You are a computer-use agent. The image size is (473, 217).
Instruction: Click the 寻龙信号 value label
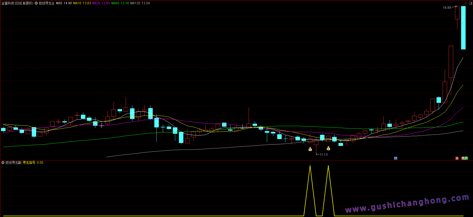(33, 163)
